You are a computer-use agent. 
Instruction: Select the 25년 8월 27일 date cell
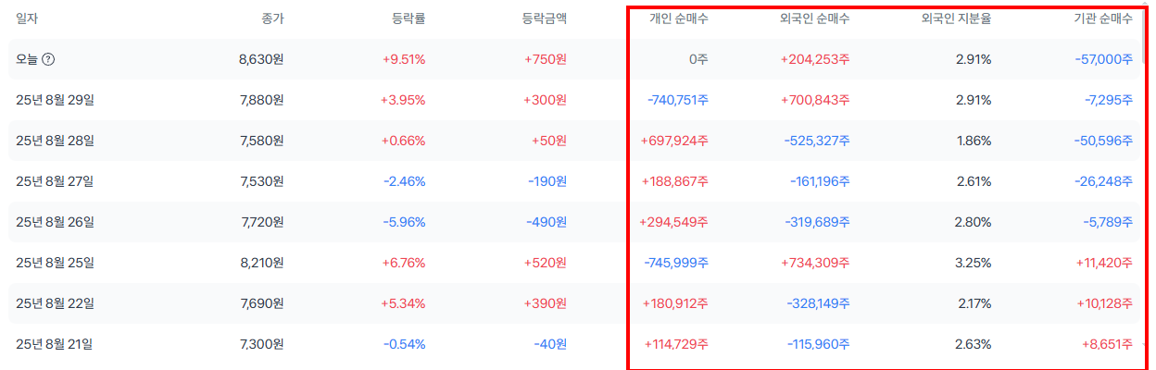[x=55, y=181]
